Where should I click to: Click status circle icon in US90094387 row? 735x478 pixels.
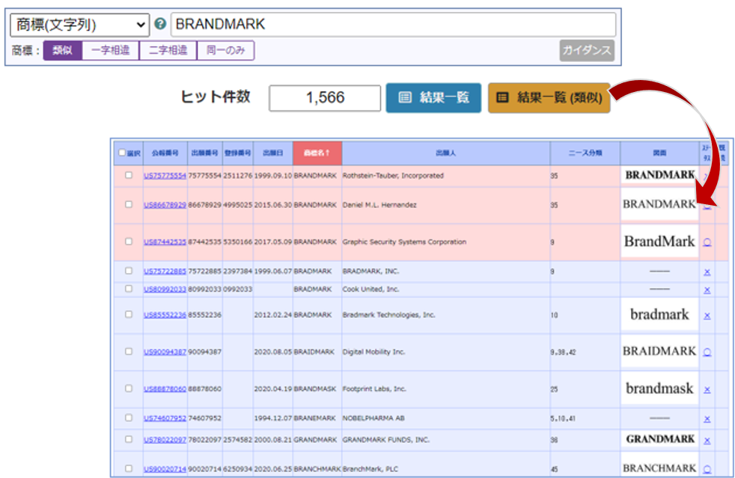707,352
